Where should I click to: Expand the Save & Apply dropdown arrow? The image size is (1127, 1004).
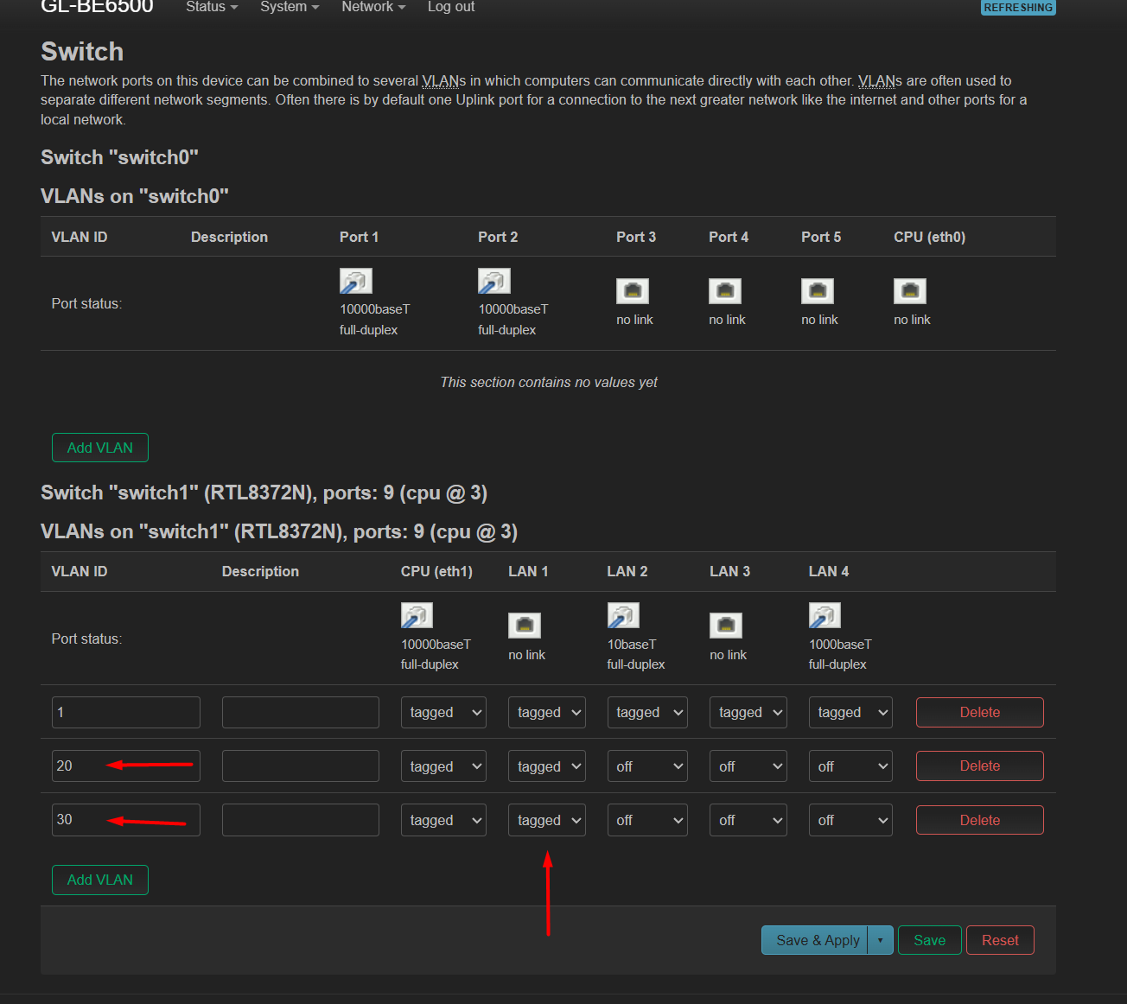point(881,940)
